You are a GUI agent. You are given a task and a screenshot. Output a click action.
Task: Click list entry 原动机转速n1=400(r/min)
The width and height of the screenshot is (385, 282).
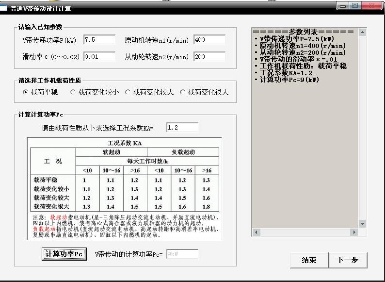(x=300, y=46)
